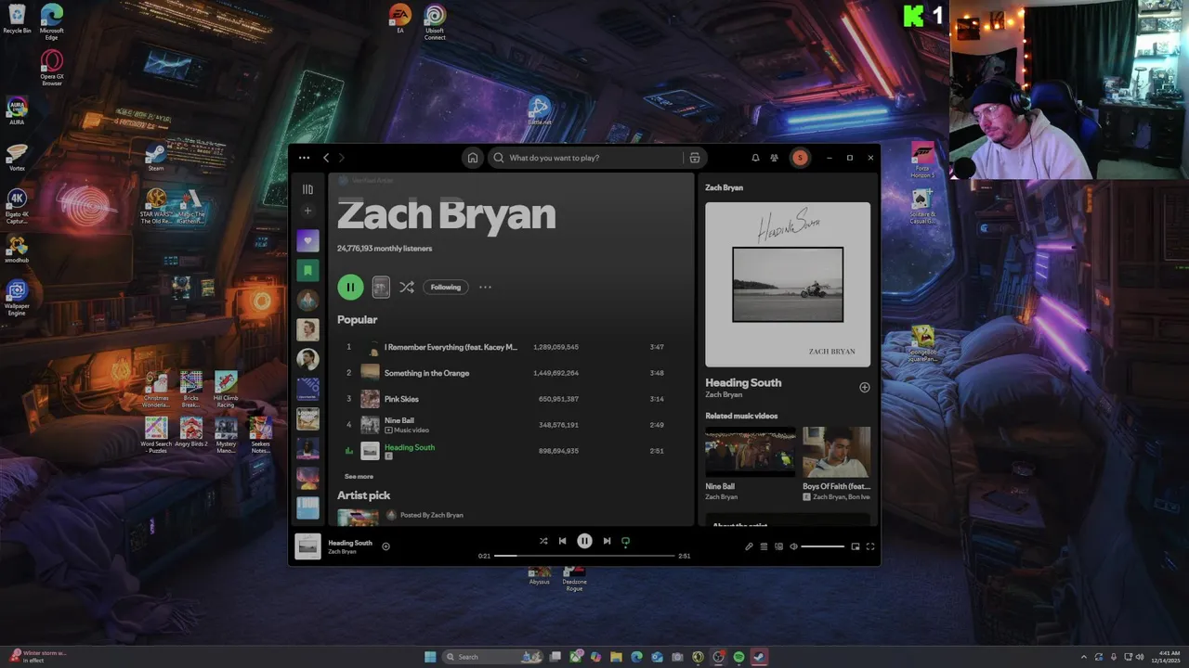Open the play queue icon
This screenshot has width=1189, height=668.
point(764,546)
